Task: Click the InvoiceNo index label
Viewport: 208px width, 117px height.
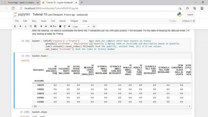Action: 39,81
